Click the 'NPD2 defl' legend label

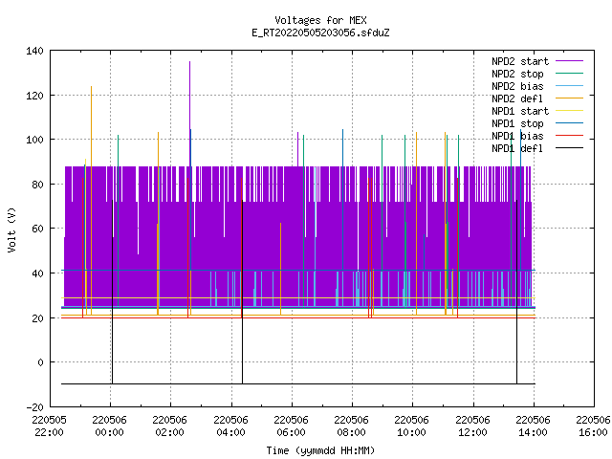click(x=517, y=98)
